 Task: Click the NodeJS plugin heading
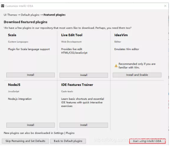pos(14,85)
